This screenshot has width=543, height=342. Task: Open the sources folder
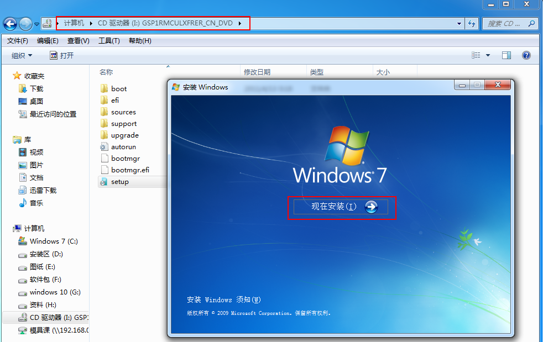pos(123,112)
